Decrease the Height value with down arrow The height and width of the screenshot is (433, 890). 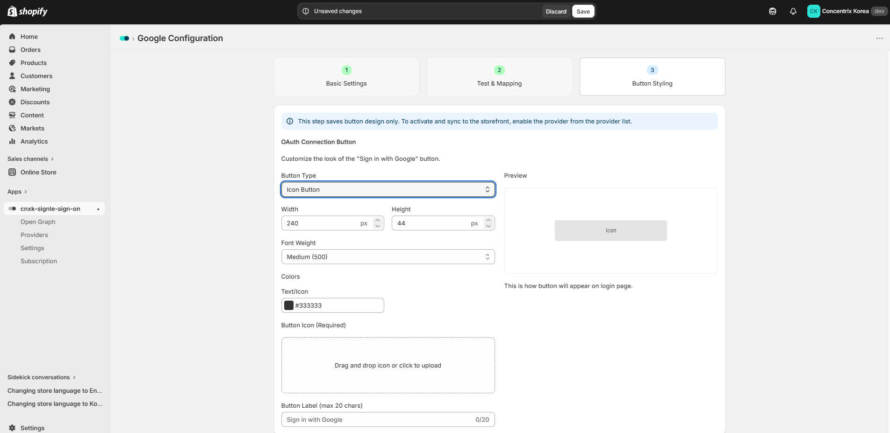click(488, 226)
